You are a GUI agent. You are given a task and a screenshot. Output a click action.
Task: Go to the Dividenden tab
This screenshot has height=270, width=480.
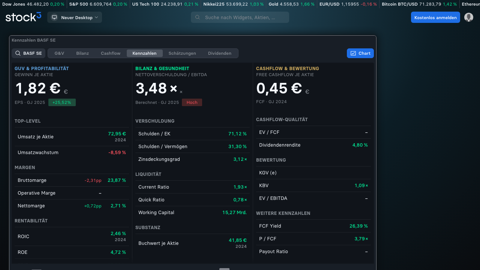[x=220, y=53]
